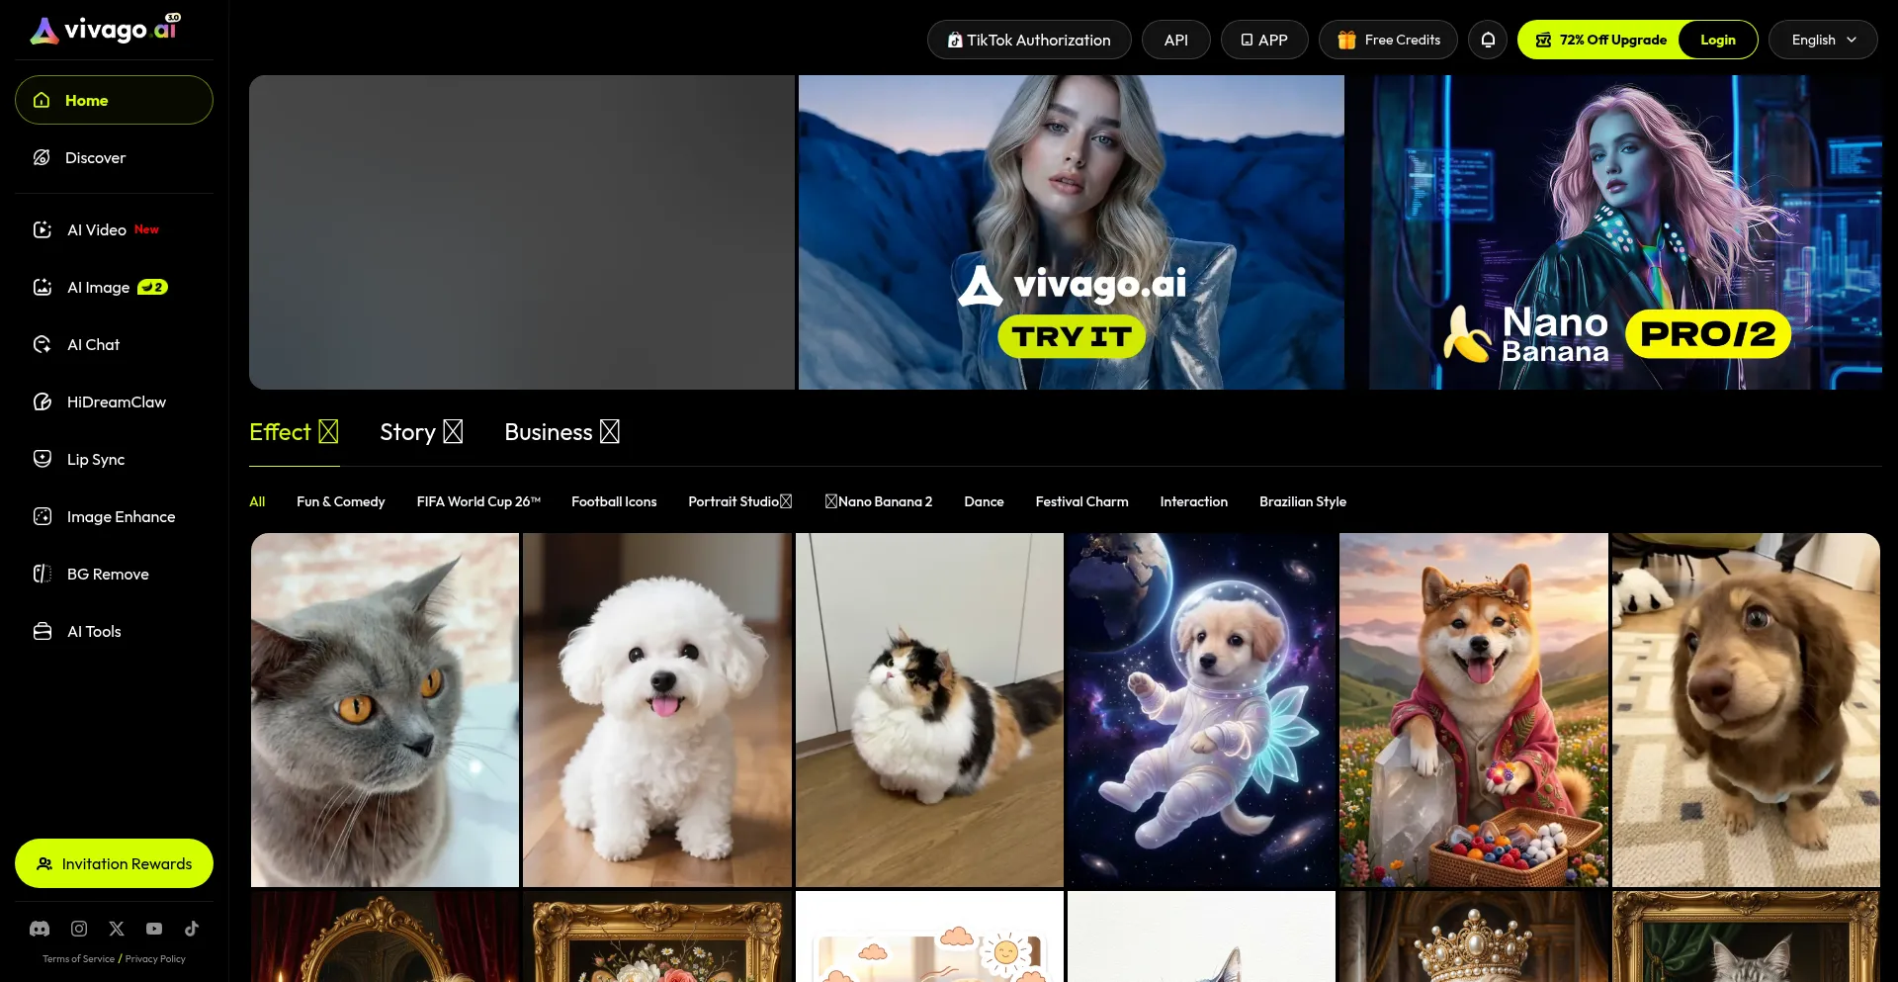1898x982 pixels.
Task: Click 72% Off Upgrade button
Action: 1600,40
